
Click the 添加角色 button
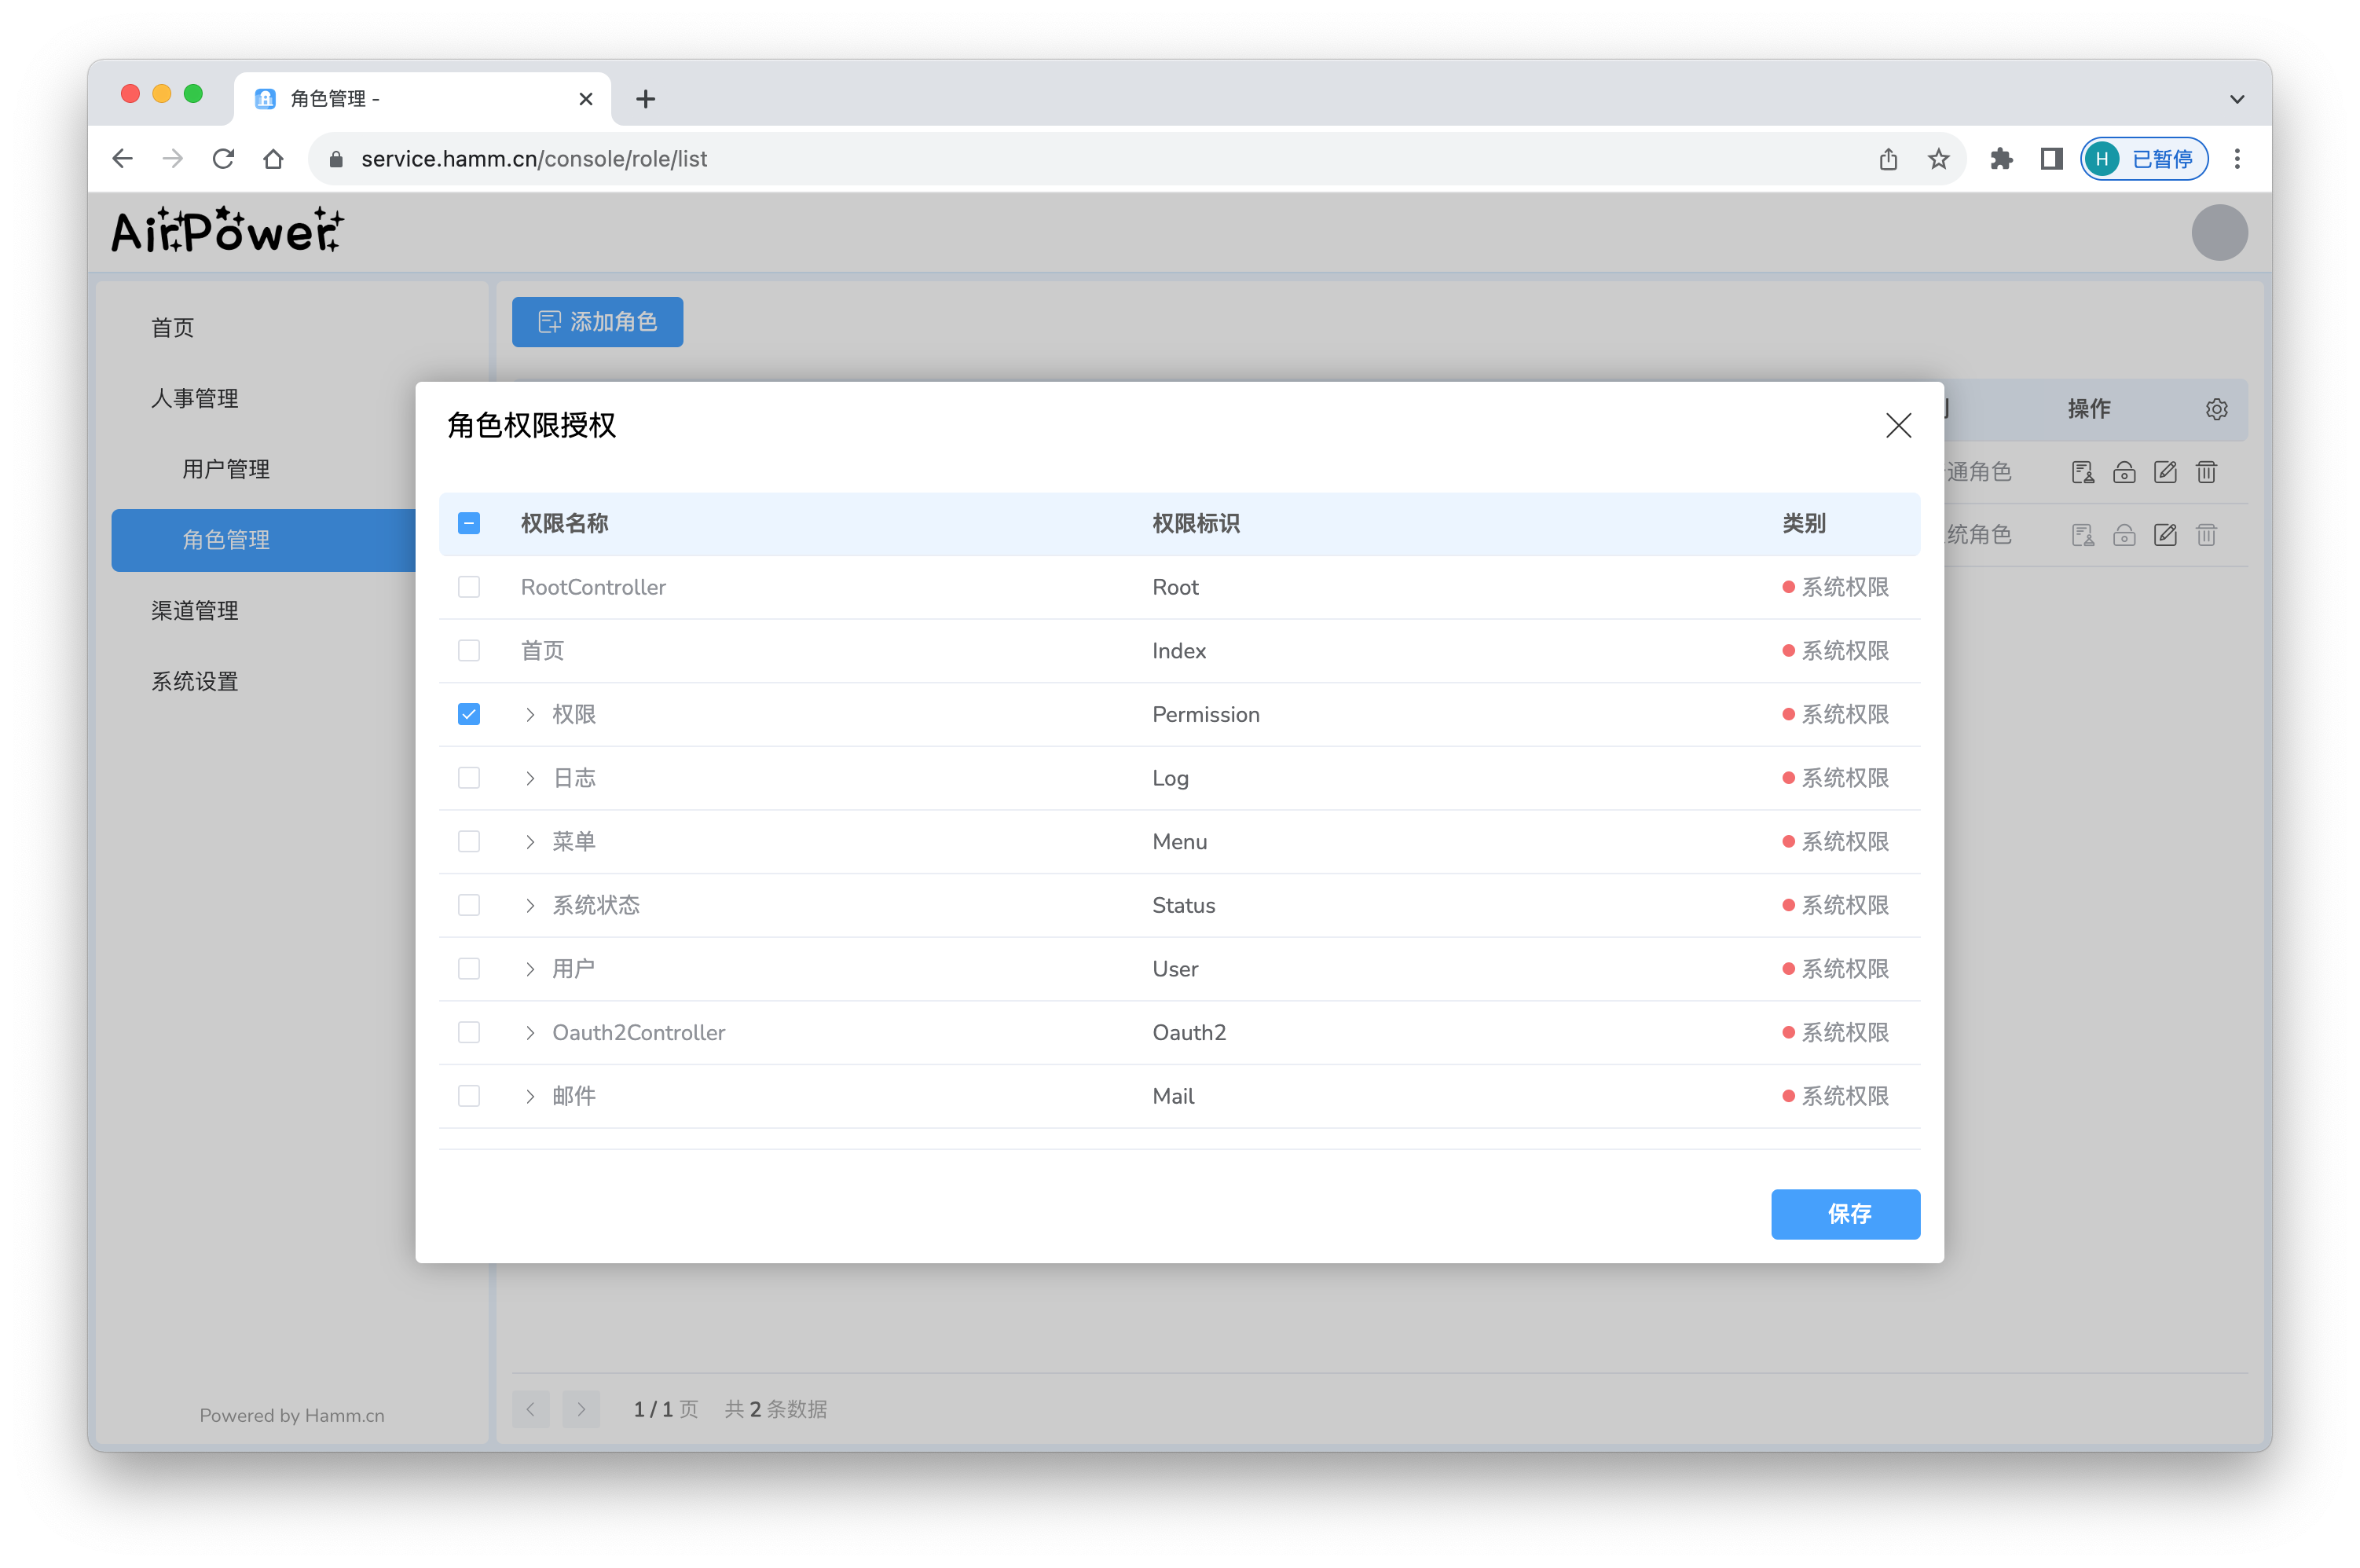click(597, 322)
